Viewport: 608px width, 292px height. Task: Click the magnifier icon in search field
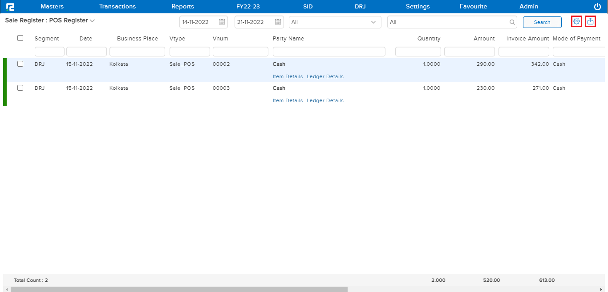pos(512,22)
